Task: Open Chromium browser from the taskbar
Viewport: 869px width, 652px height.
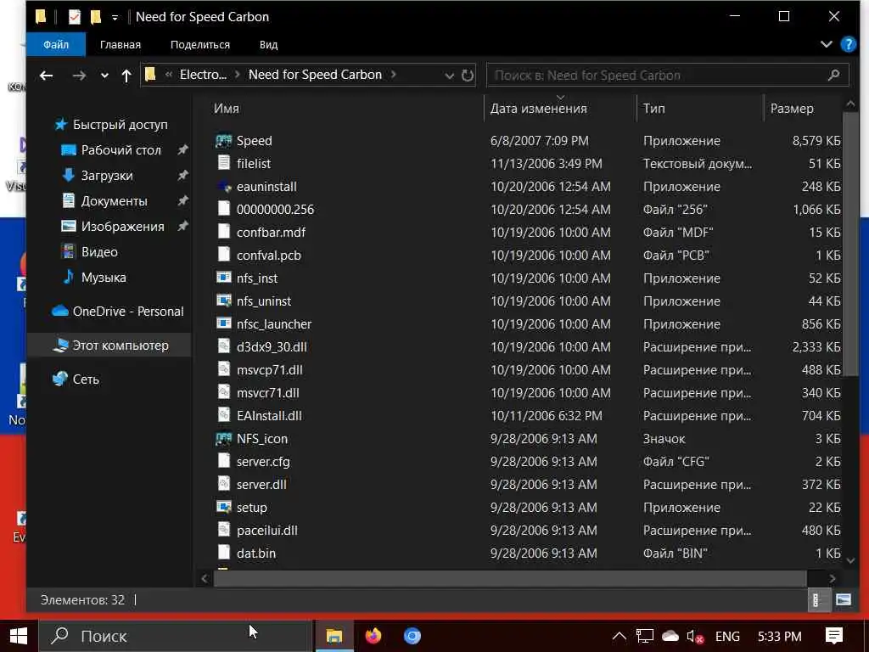Action: tap(412, 635)
